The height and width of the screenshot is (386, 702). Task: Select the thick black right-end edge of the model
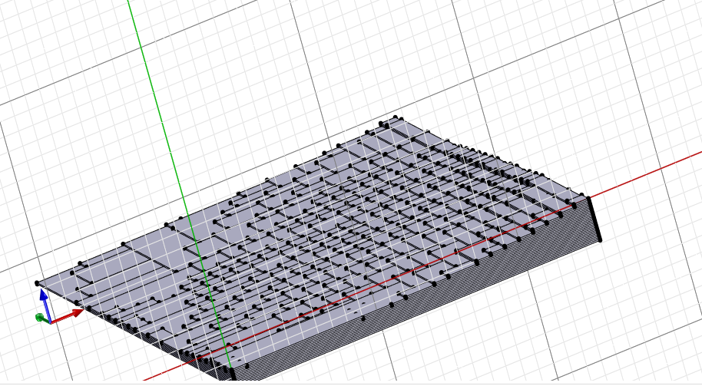[595, 219]
